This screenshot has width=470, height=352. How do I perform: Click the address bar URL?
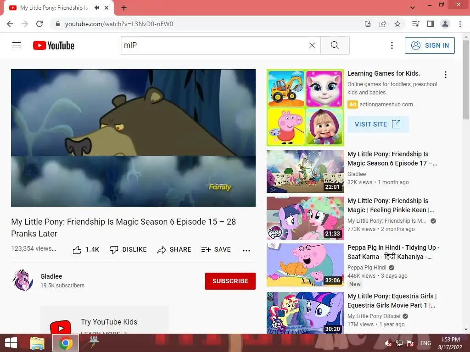click(119, 24)
